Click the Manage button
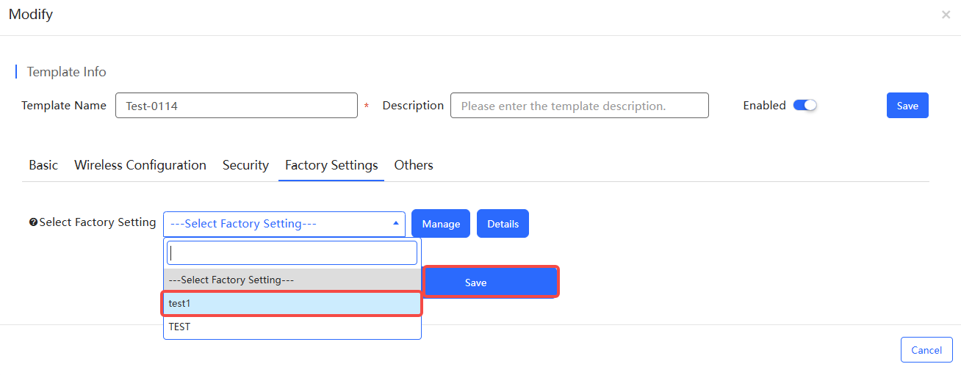The width and height of the screenshot is (961, 375). click(x=441, y=224)
